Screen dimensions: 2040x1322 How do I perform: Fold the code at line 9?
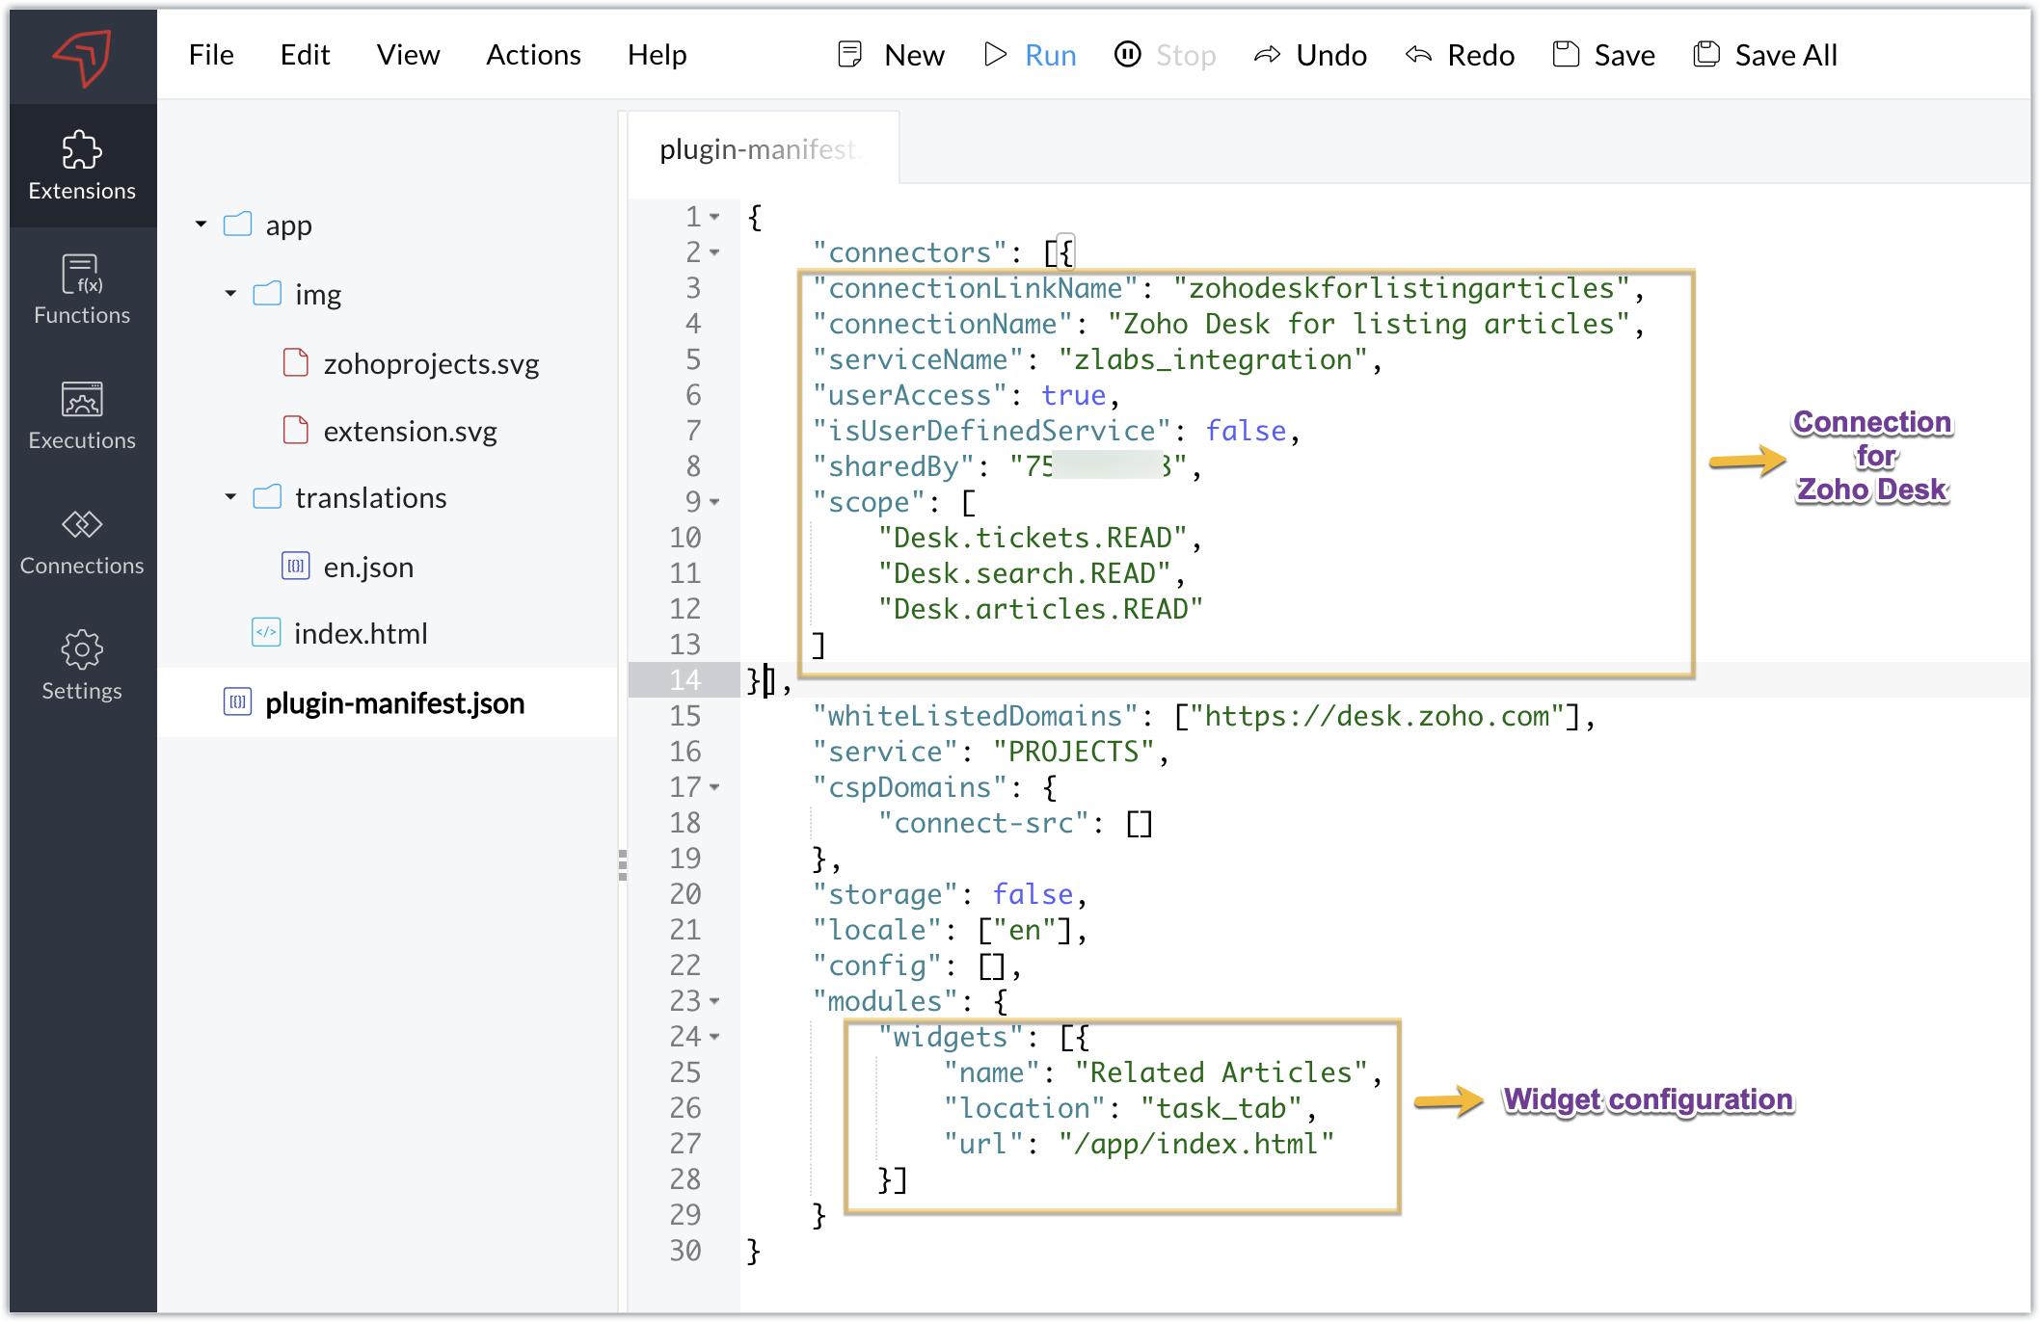pyautogui.click(x=715, y=502)
